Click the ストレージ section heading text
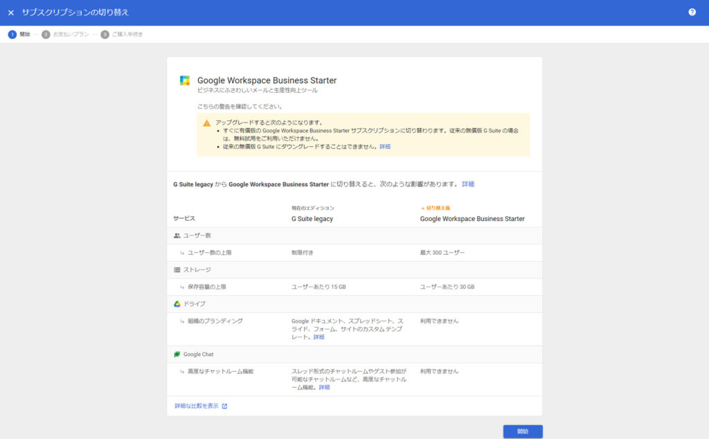 tap(197, 270)
